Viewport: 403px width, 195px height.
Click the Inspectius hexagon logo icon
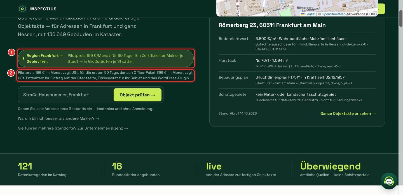[22, 9]
